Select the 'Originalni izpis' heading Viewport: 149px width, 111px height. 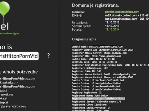[x=84, y=39]
